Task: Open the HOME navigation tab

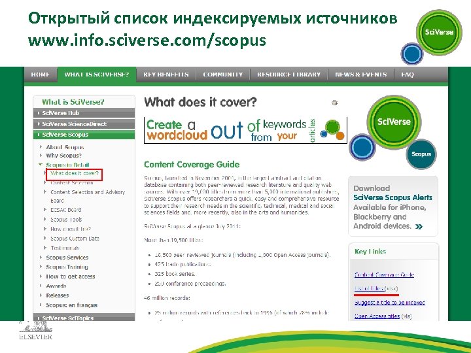Action: pyautogui.click(x=41, y=75)
